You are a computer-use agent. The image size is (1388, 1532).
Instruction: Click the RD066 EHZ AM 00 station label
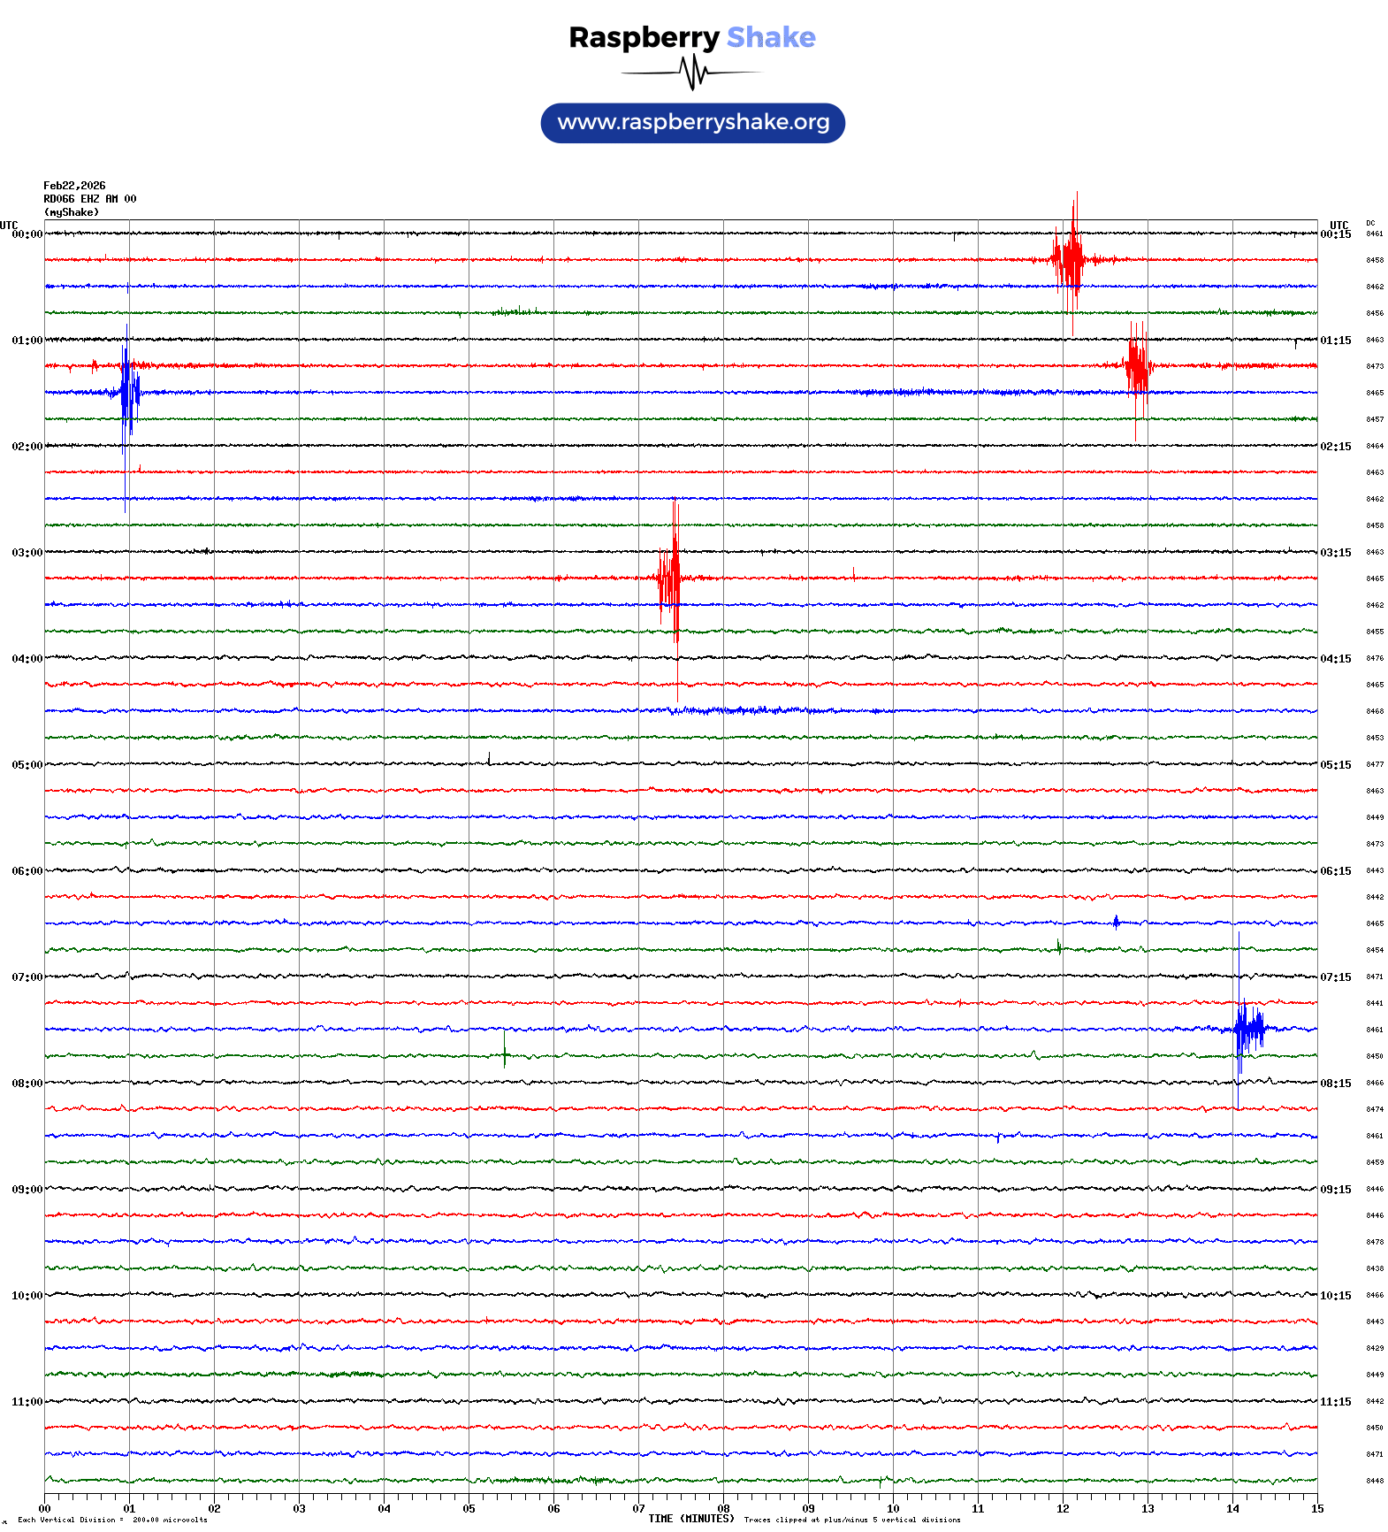89,199
